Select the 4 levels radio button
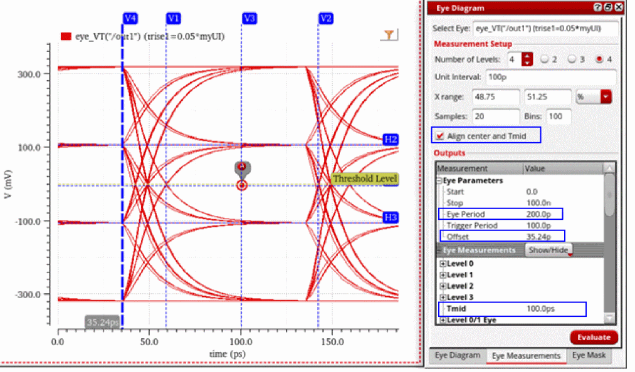This screenshot has width=635, height=372. [x=599, y=59]
